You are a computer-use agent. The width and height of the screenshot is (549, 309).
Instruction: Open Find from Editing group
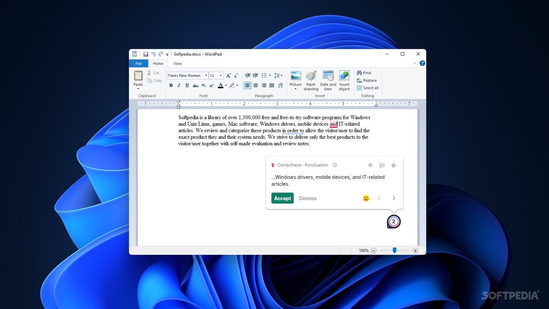[364, 73]
